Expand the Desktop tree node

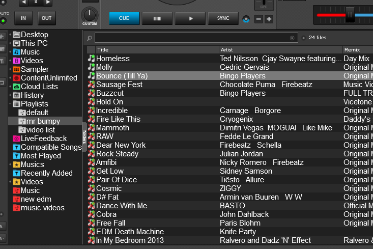point(10,35)
